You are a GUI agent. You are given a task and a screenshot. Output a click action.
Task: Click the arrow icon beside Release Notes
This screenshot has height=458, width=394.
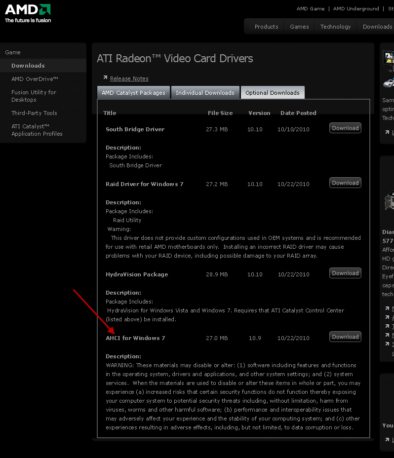[105, 77]
